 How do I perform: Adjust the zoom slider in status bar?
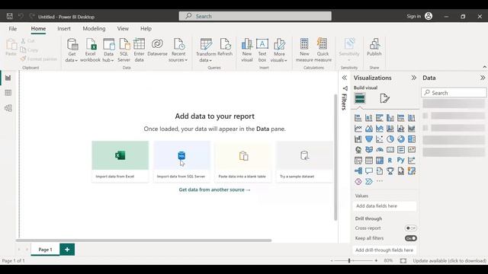click(x=349, y=260)
